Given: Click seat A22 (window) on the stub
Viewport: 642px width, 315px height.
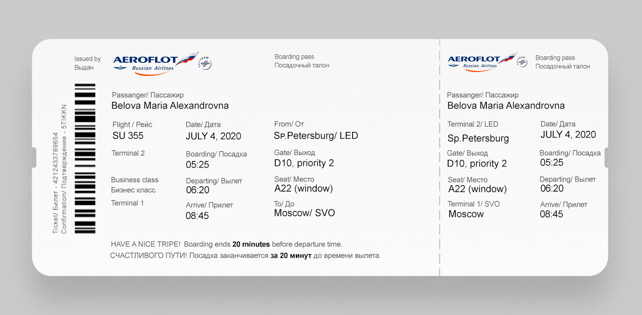Looking at the screenshot, I should pyautogui.click(x=477, y=189).
